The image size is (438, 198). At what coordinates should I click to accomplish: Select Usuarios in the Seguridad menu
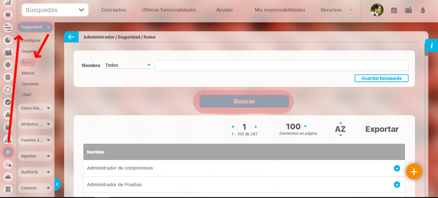coord(29,51)
